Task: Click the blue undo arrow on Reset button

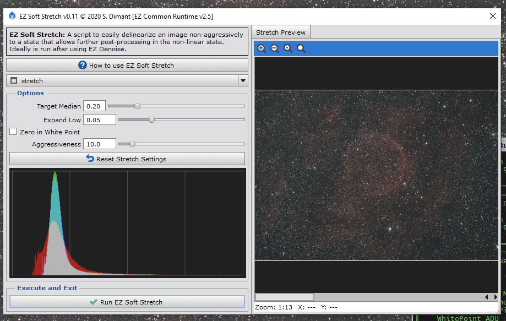Action: (x=90, y=159)
